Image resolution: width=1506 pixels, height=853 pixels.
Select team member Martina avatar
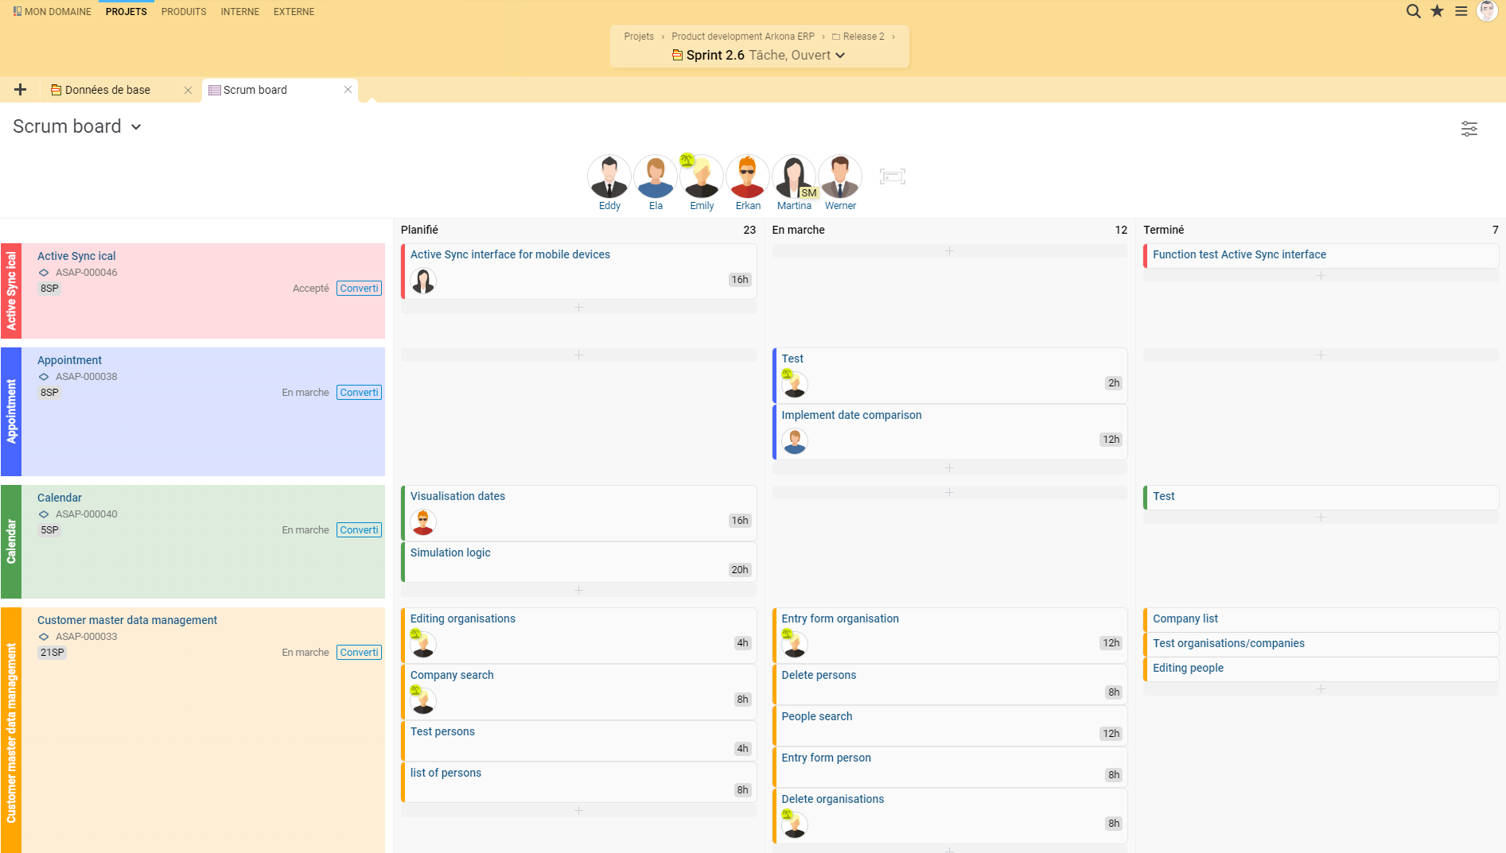[794, 176]
